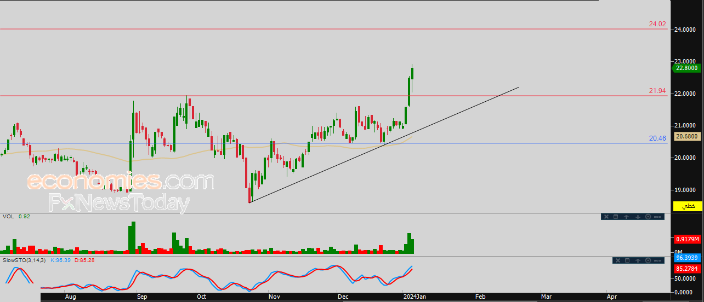
Task: Select the green 22.8000 current price tag
Action: pyautogui.click(x=686, y=68)
